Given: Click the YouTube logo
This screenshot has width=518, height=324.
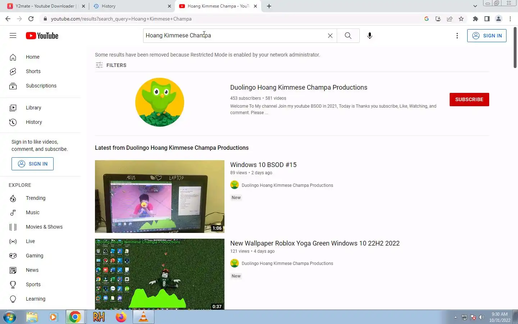Looking at the screenshot, I should point(42,36).
